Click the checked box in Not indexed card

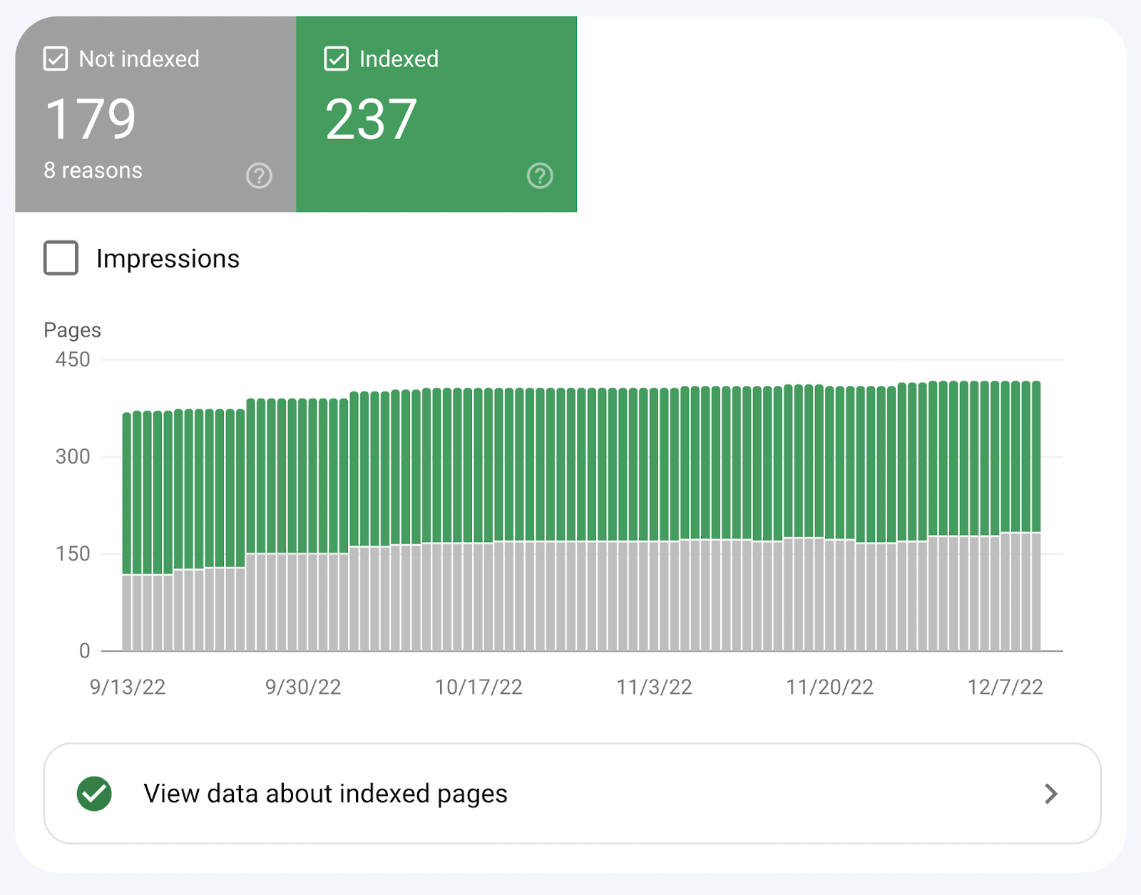coord(56,58)
